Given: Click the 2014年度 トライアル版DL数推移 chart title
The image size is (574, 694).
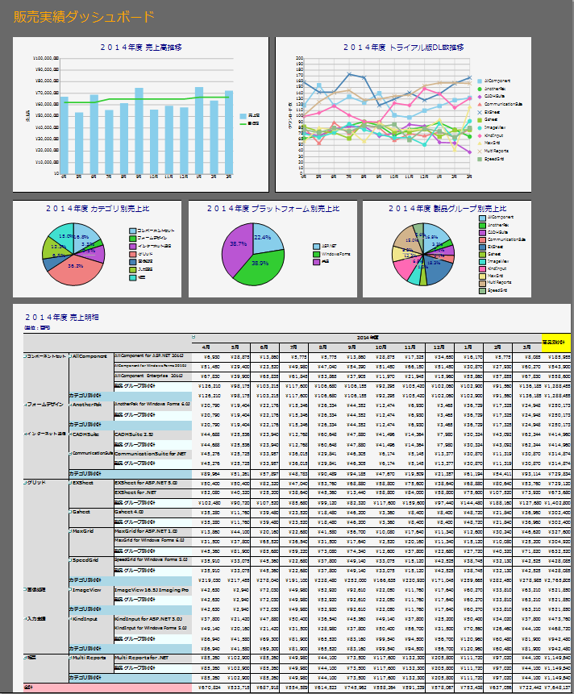Looking at the screenshot, I should pos(403,48).
